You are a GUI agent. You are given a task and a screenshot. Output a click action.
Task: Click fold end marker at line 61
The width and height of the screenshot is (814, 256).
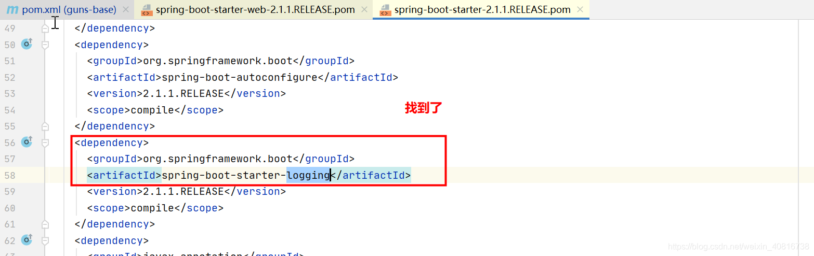point(45,224)
